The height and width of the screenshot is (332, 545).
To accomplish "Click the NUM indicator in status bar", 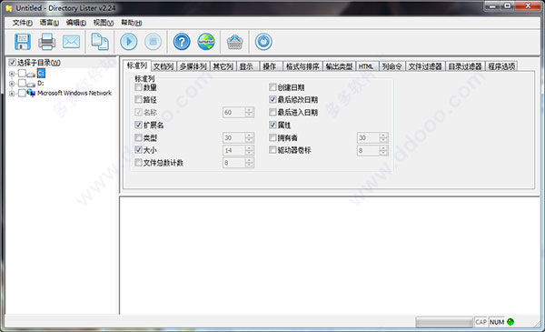I will point(497,322).
